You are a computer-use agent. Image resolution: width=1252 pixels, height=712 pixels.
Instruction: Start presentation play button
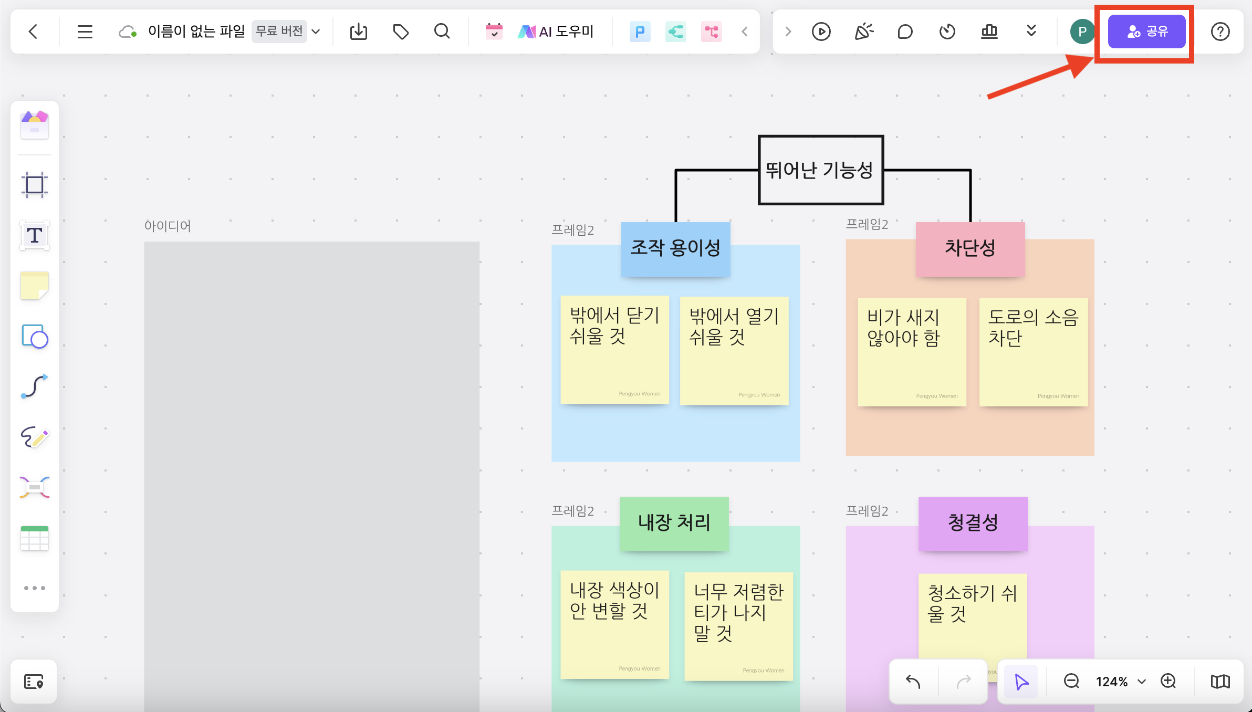[x=821, y=32]
